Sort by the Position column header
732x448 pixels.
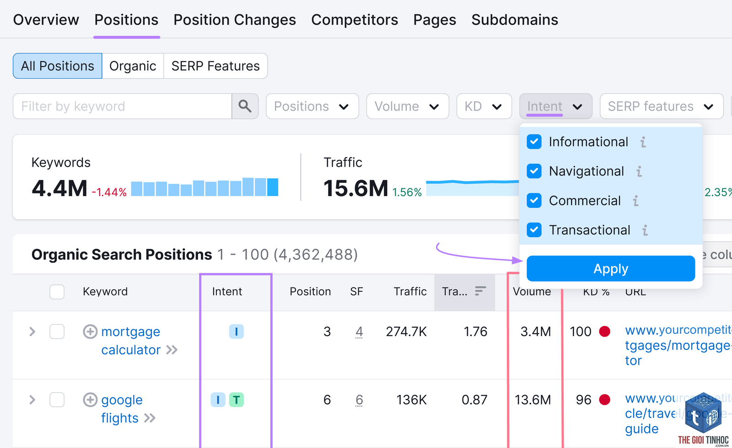(x=310, y=291)
